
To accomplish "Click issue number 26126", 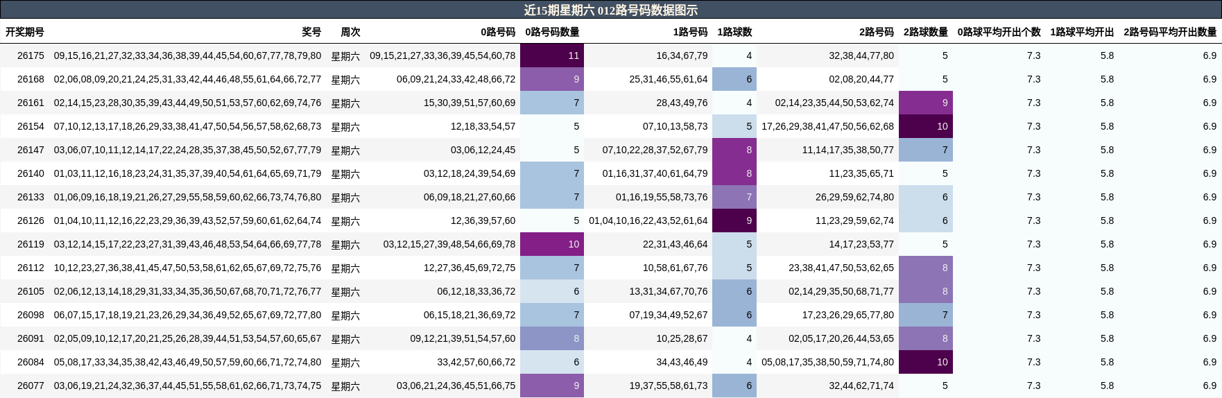I will (x=31, y=220).
